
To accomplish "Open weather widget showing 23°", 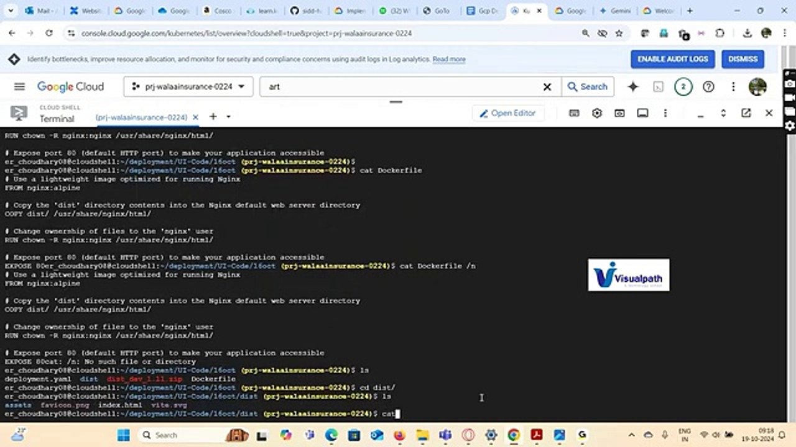I will coord(19,435).
